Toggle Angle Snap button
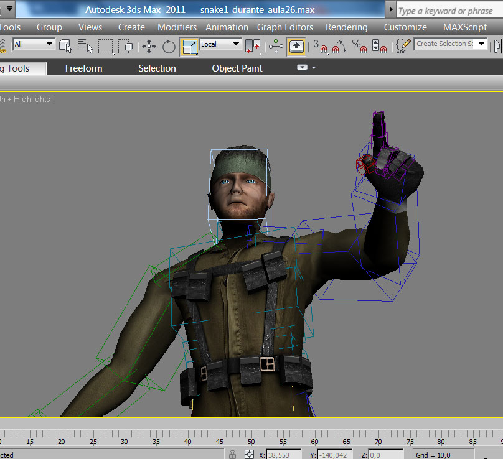This screenshot has height=459, width=503. 339,45
